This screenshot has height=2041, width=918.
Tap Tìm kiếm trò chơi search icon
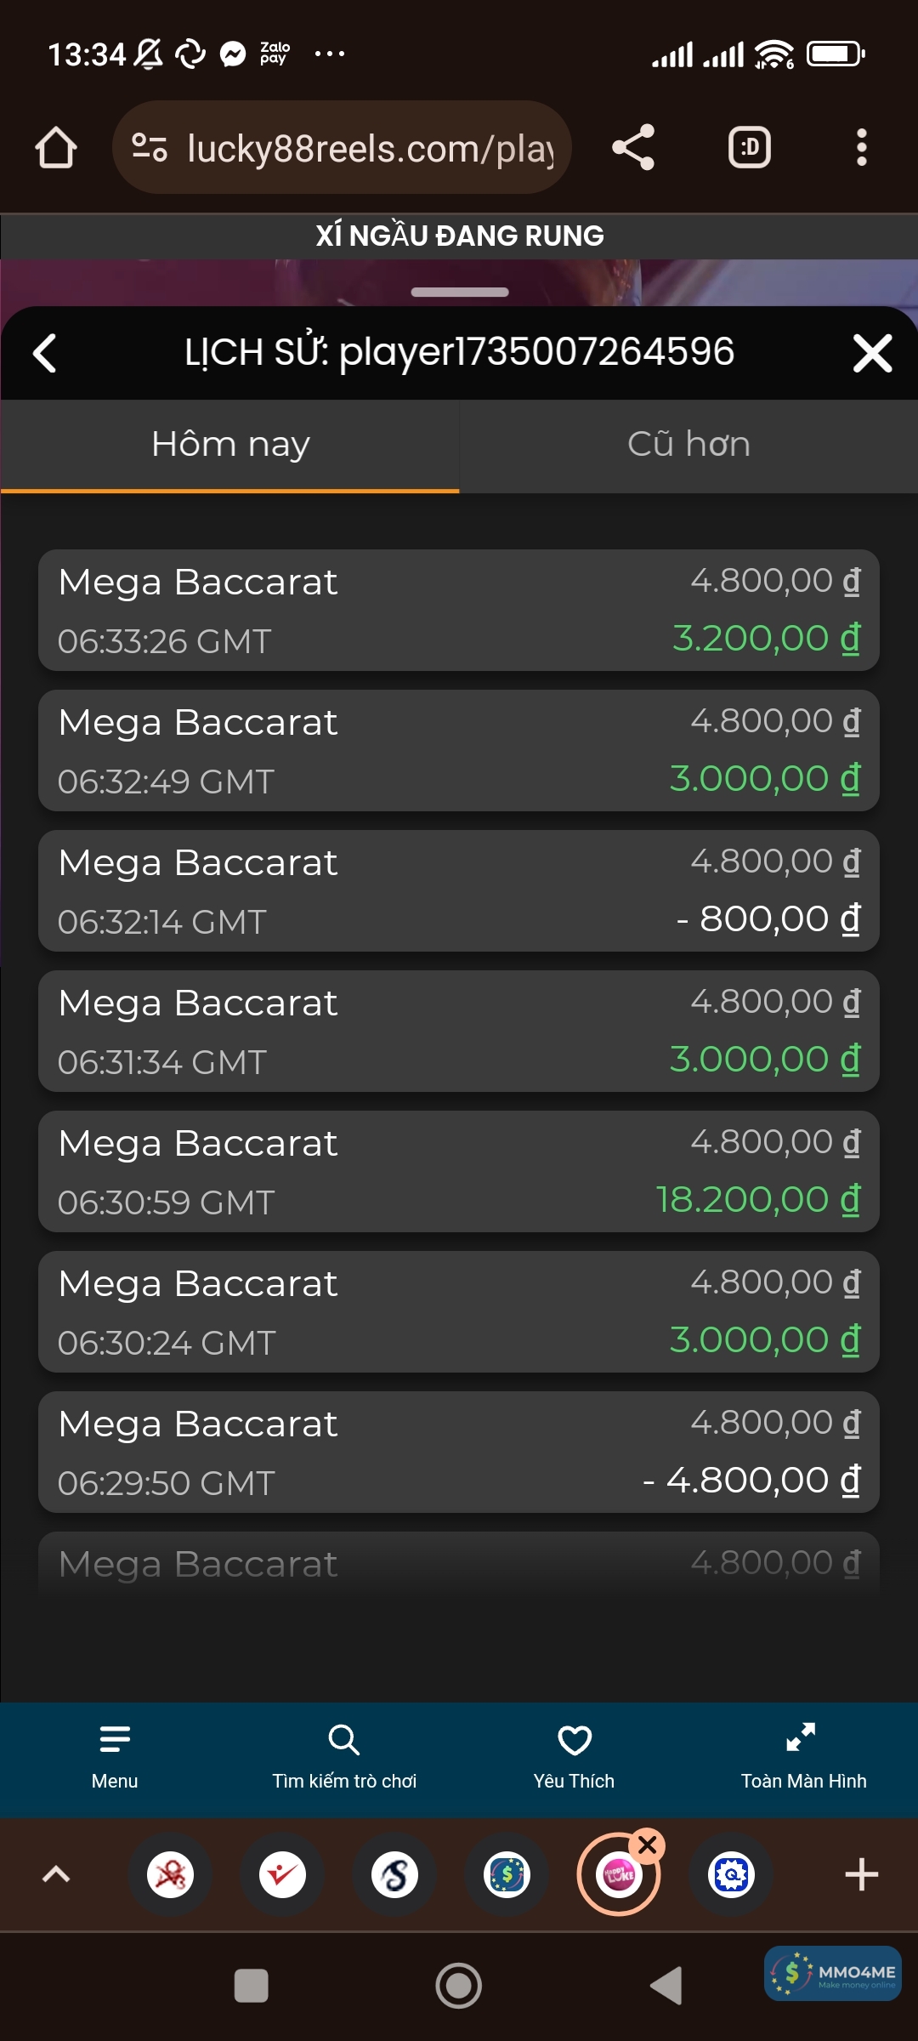coord(344,1755)
